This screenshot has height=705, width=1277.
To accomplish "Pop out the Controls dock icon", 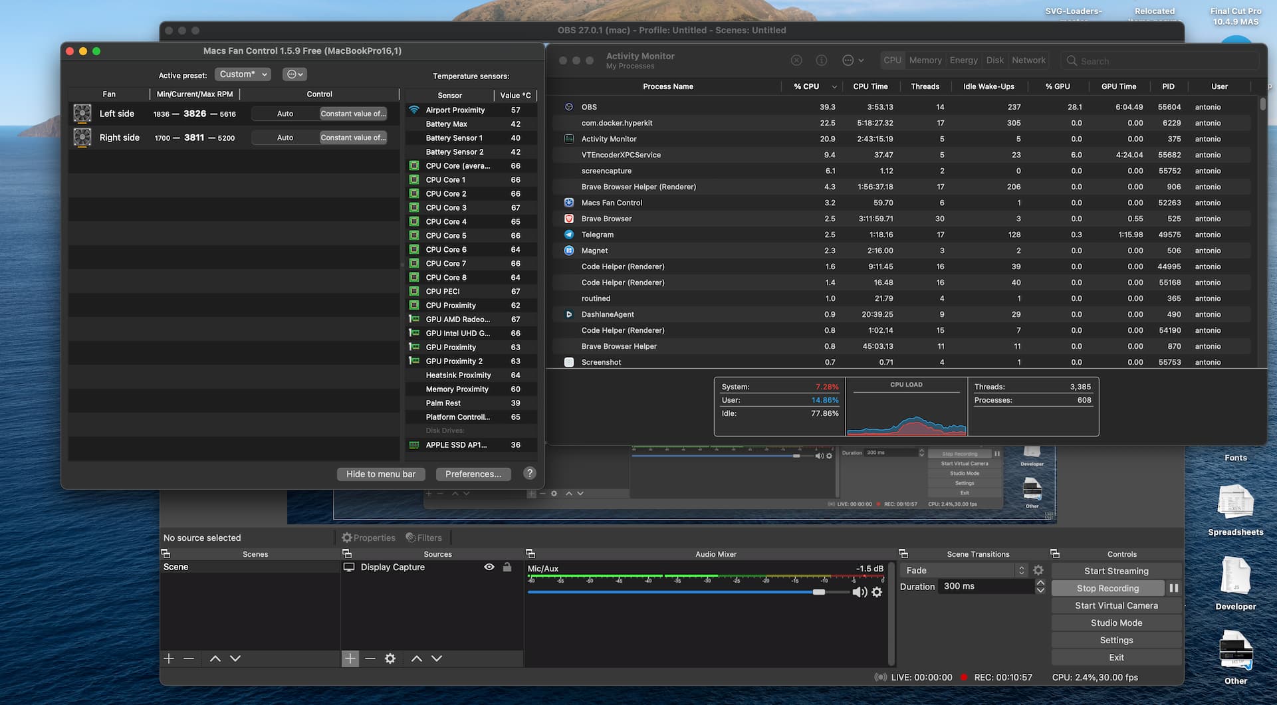I will [x=1055, y=554].
